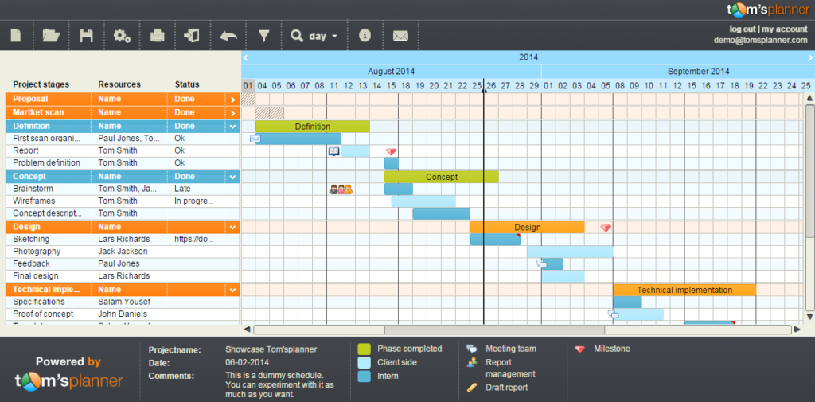
Task: Click the Late status in Brainstorm row
Action: click(x=182, y=189)
